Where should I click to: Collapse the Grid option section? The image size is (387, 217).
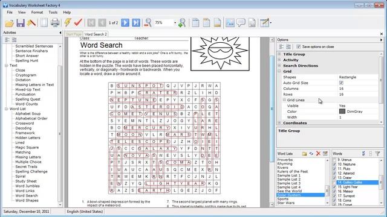point(279,71)
